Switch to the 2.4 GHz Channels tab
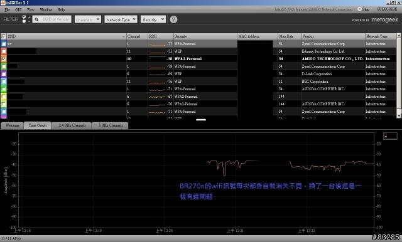Image resolution: width=402 pixels, height=242 pixels. [72, 125]
